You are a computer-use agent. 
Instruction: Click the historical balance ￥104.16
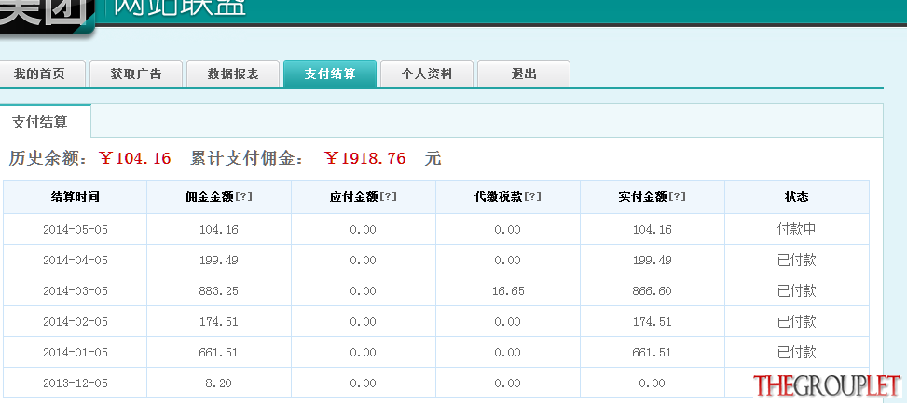[x=135, y=158]
